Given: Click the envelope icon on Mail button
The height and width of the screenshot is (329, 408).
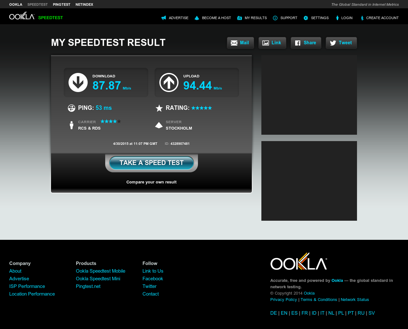Looking at the screenshot, I should coord(234,43).
